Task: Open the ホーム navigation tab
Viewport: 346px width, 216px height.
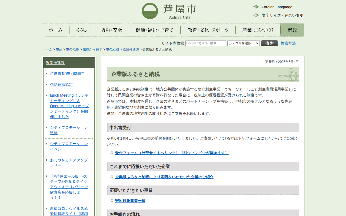Action: [x=56, y=30]
